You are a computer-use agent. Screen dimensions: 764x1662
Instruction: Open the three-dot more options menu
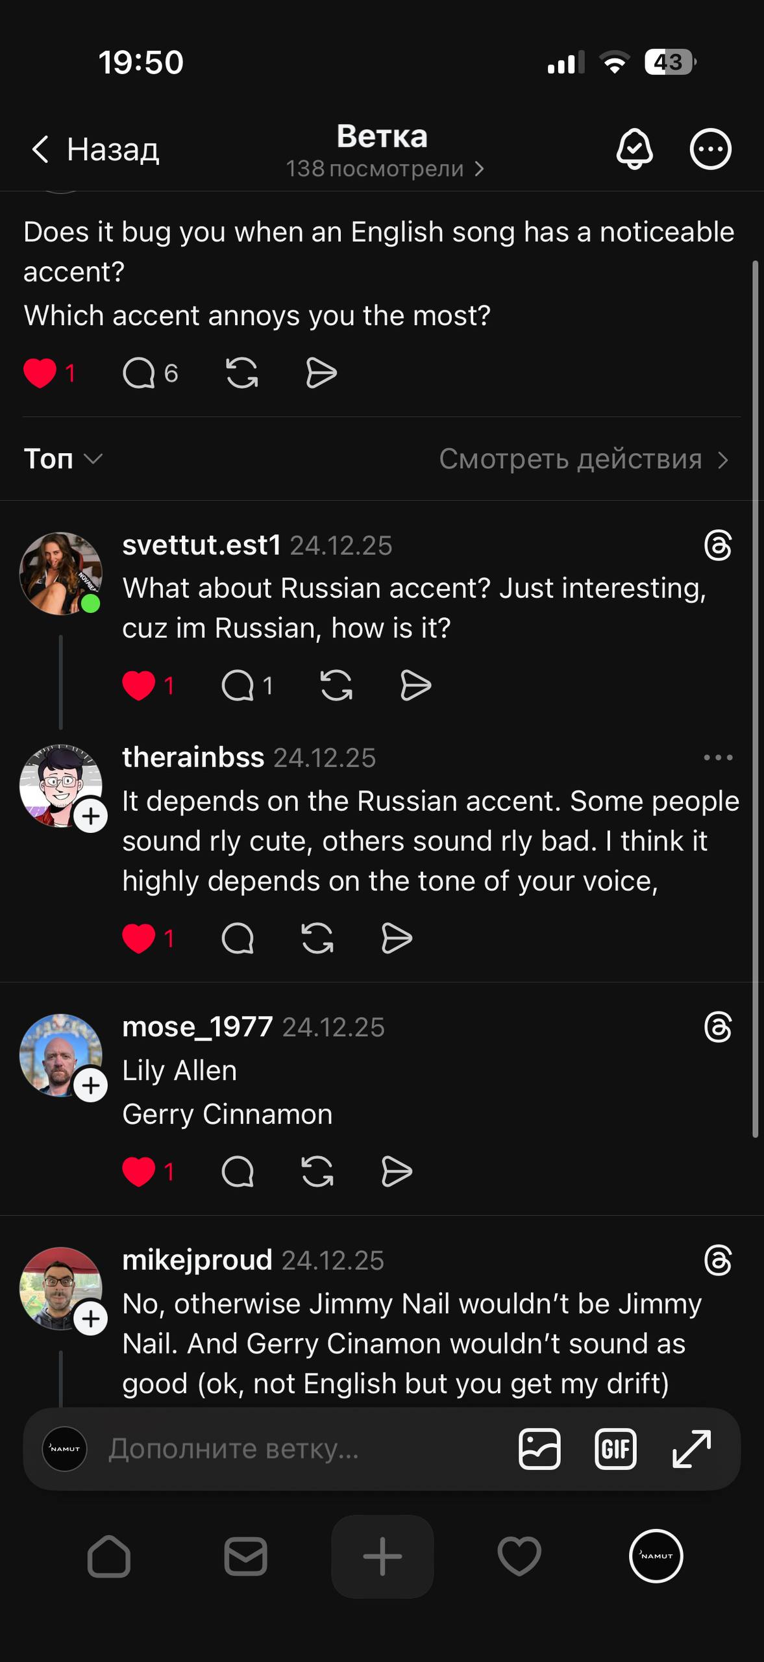click(x=710, y=149)
